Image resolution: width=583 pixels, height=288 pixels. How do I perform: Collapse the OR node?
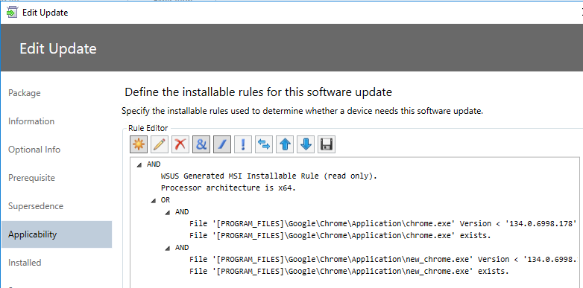click(x=154, y=201)
